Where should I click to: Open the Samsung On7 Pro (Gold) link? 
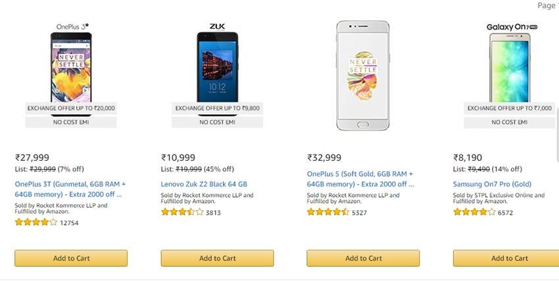[x=492, y=184]
